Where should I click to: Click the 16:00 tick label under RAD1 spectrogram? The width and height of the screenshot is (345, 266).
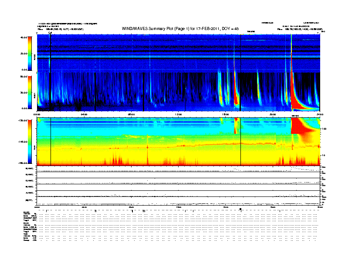point(226,114)
